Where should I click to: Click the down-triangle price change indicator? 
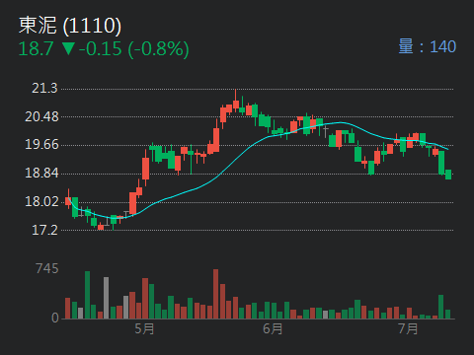[68, 48]
